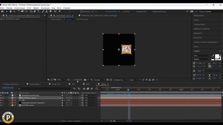Select the Pan Behind anchor point tool
The height and width of the screenshot is (125, 223).
[26, 11]
